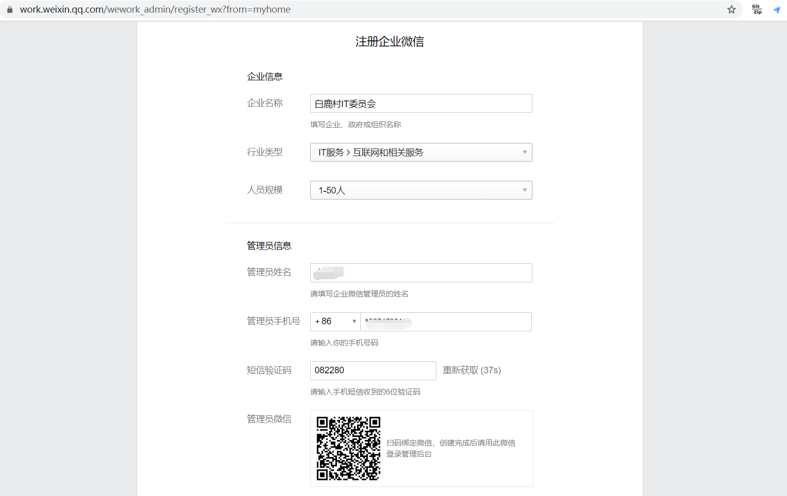
Task: Open the 人员规模 dropdown showing 1-50人
Action: [x=421, y=190]
